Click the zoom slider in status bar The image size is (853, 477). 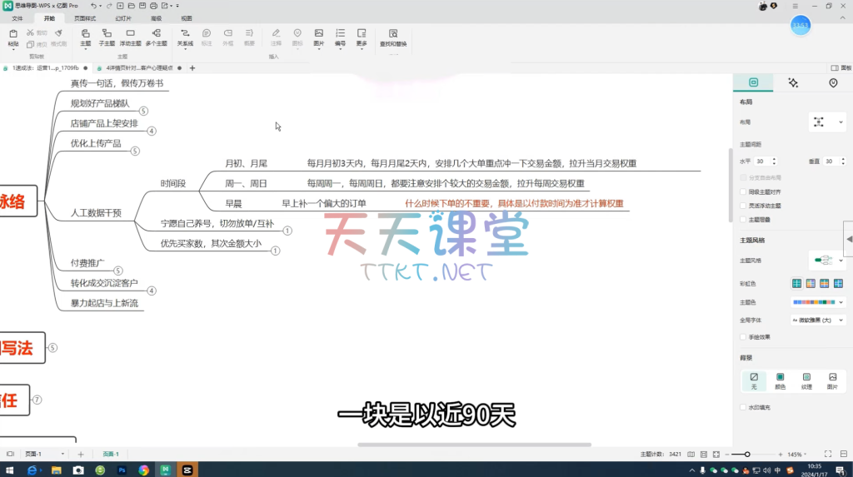click(747, 455)
